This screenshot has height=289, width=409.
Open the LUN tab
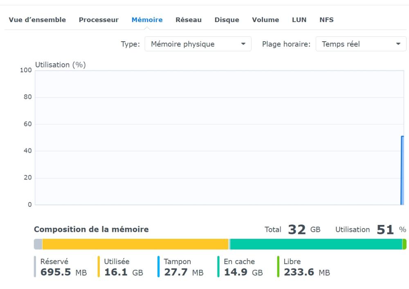[299, 20]
